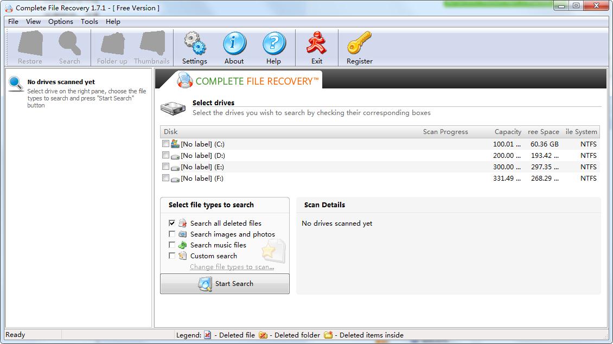Click the Exit running man icon
This screenshot has height=344, width=613.
click(x=316, y=43)
